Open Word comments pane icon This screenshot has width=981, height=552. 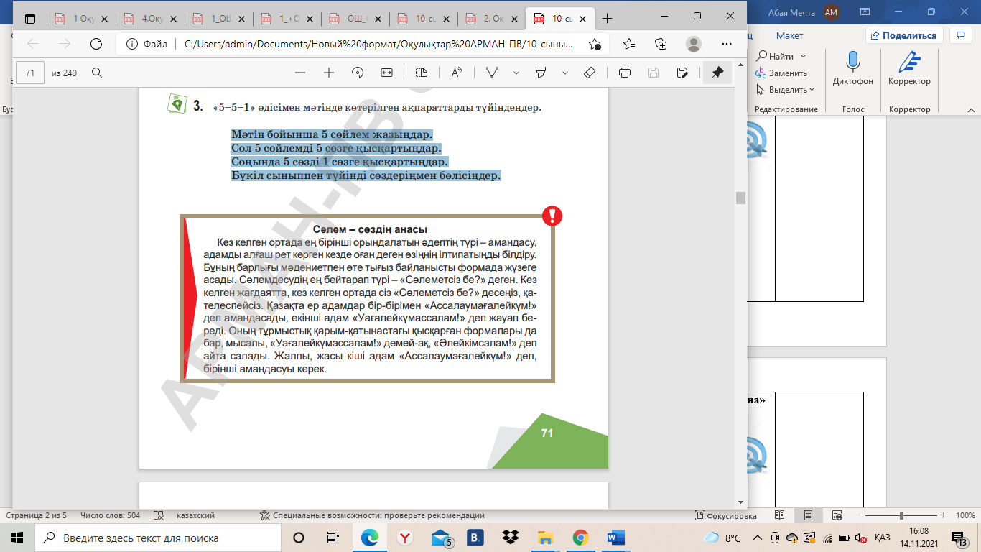(x=960, y=35)
